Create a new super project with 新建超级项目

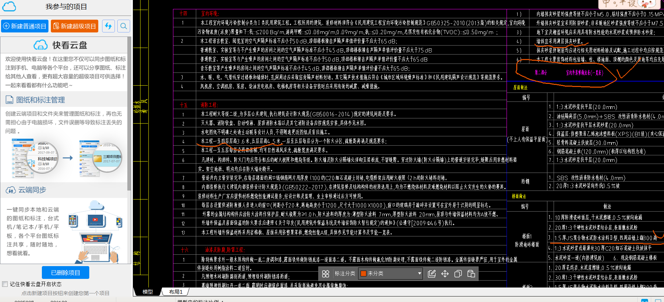[x=74, y=26]
